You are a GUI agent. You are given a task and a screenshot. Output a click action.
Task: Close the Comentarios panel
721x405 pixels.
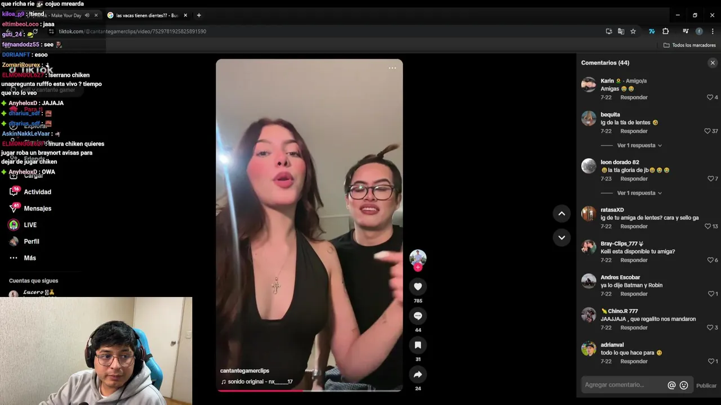click(x=713, y=63)
